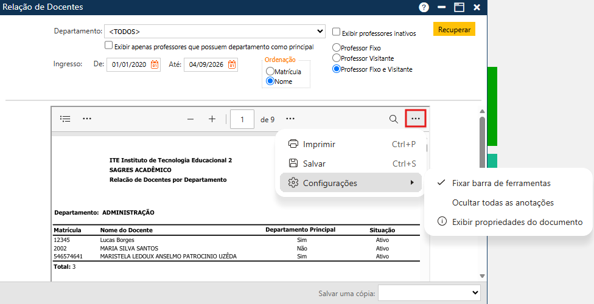Select the 'Professor Fixo e Visitante' radio option
This screenshot has height=304, width=594.
pos(336,69)
